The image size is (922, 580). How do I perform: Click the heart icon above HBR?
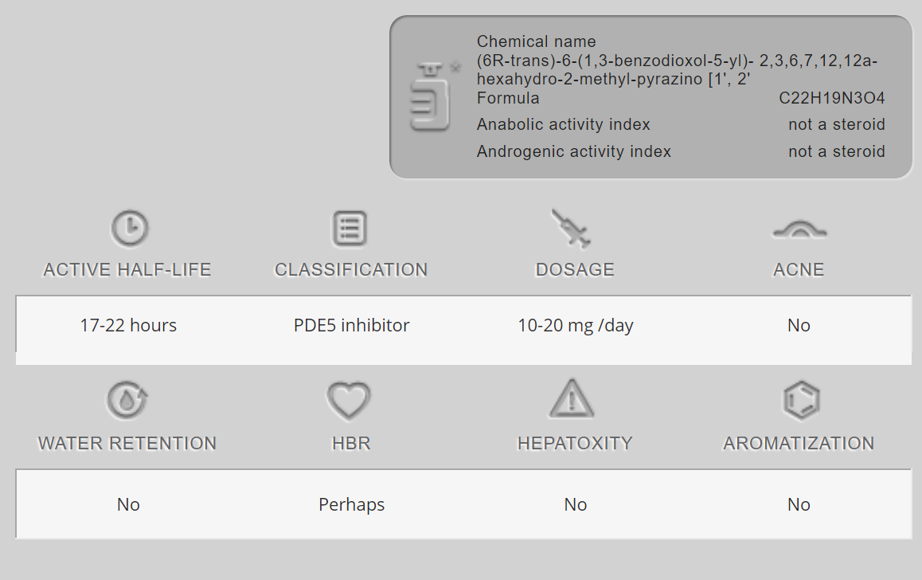(x=350, y=400)
